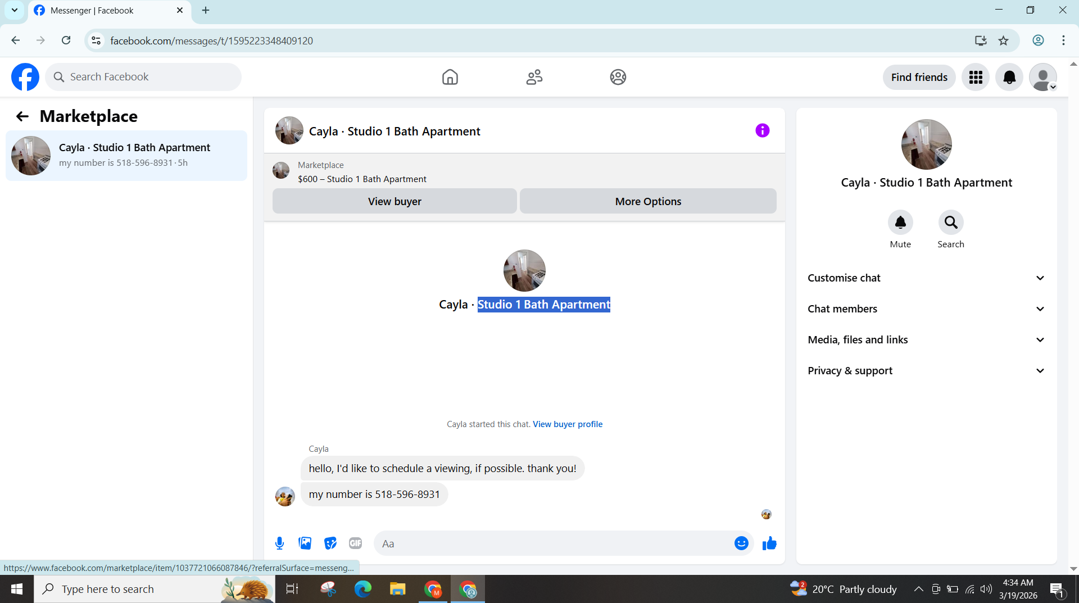Click the schedule a viewing message bubble

pos(442,469)
